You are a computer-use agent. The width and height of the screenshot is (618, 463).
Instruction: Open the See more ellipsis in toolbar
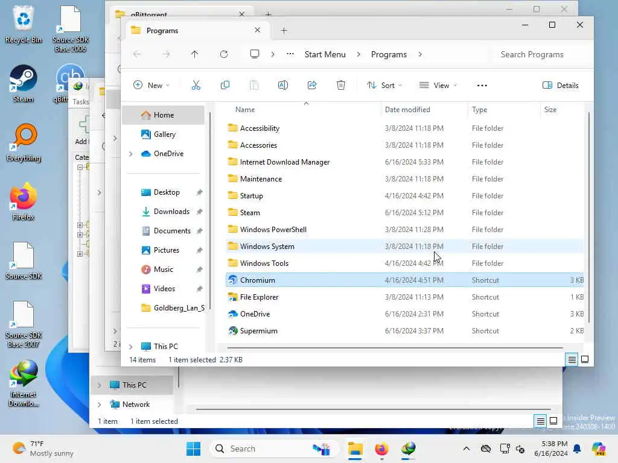[482, 86]
